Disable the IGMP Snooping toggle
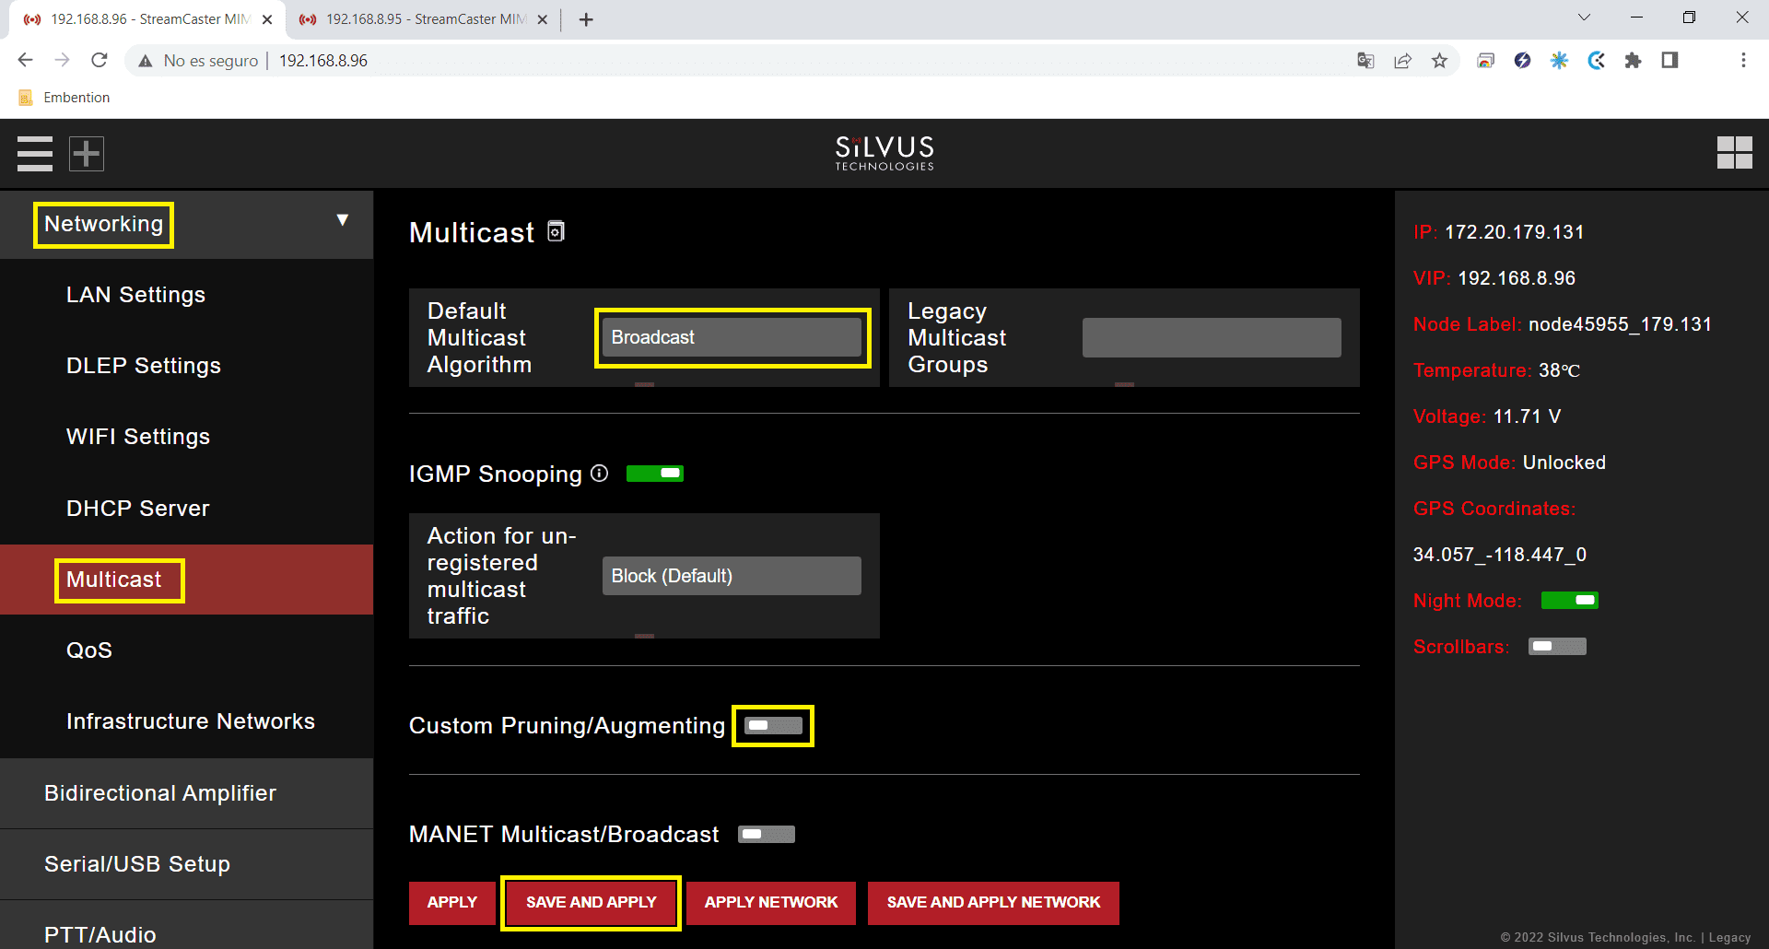Screen dimensions: 1769x949 pyautogui.click(x=654, y=474)
